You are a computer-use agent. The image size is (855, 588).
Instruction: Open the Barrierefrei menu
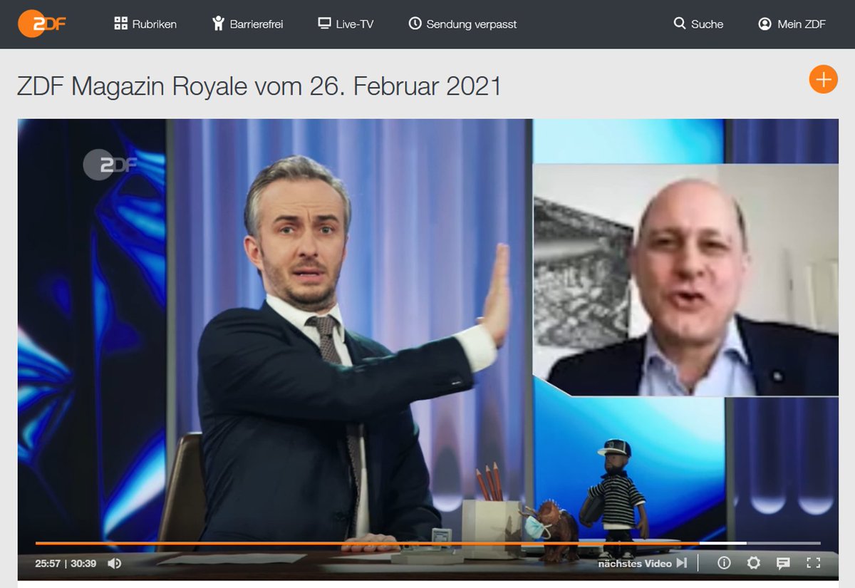(x=247, y=24)
